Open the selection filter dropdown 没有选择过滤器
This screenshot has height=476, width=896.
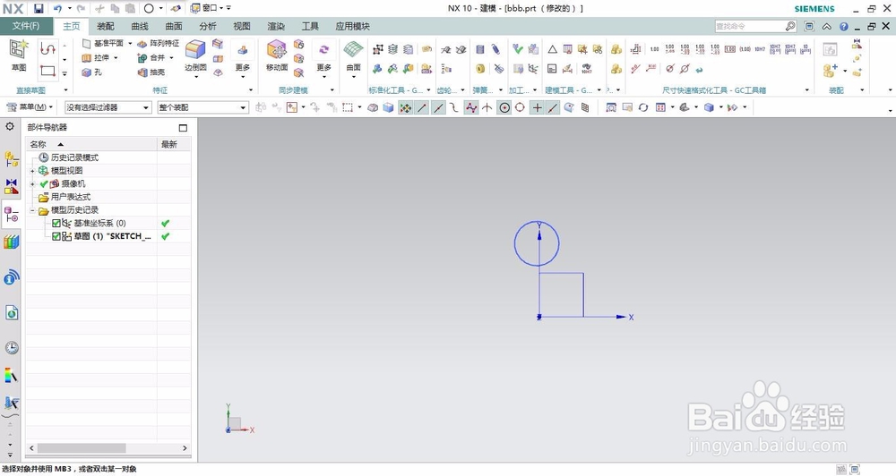tap(108, 107)
